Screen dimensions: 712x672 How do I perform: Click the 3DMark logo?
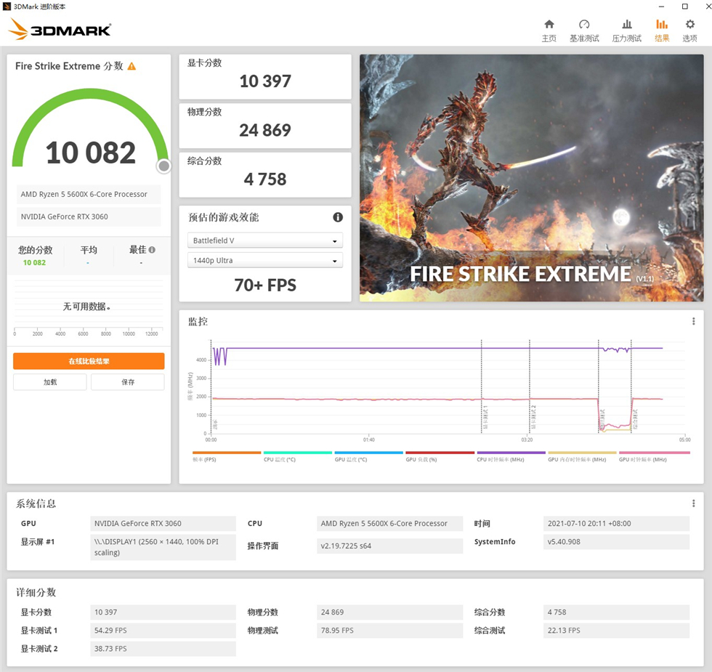(x=60, y=30)
